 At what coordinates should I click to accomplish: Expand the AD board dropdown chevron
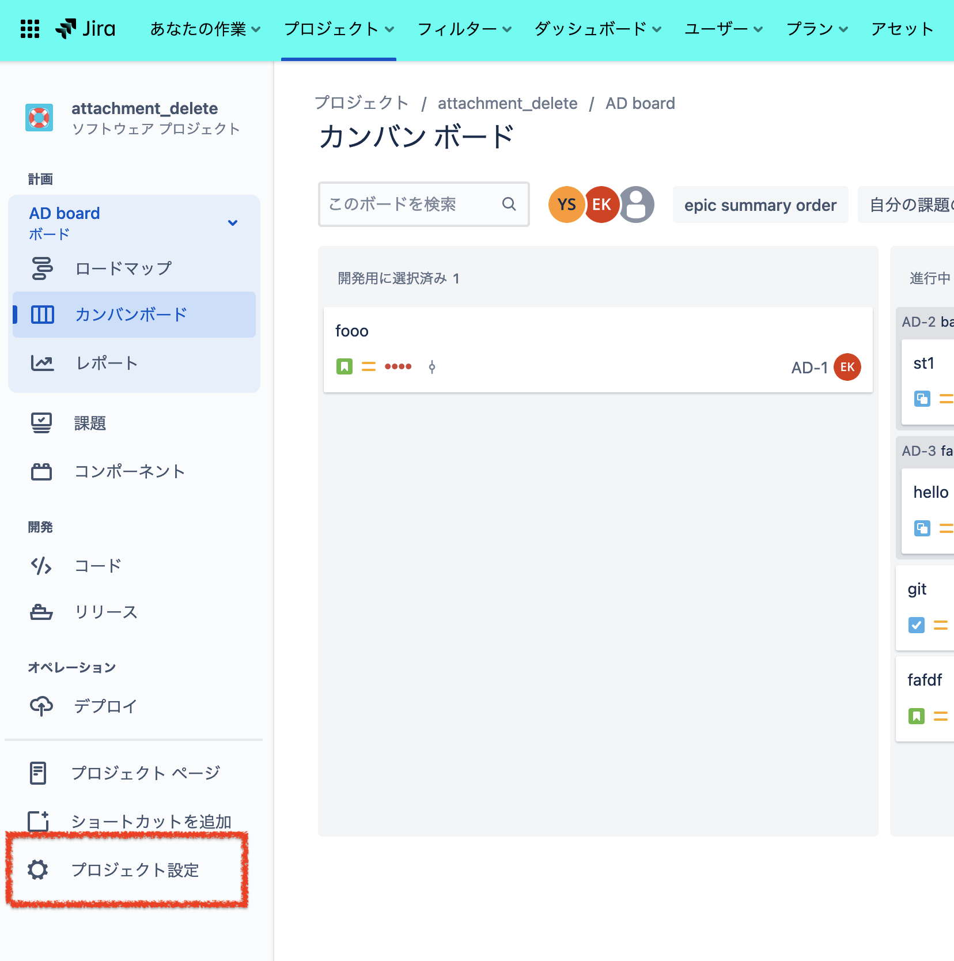pos(233,222)
